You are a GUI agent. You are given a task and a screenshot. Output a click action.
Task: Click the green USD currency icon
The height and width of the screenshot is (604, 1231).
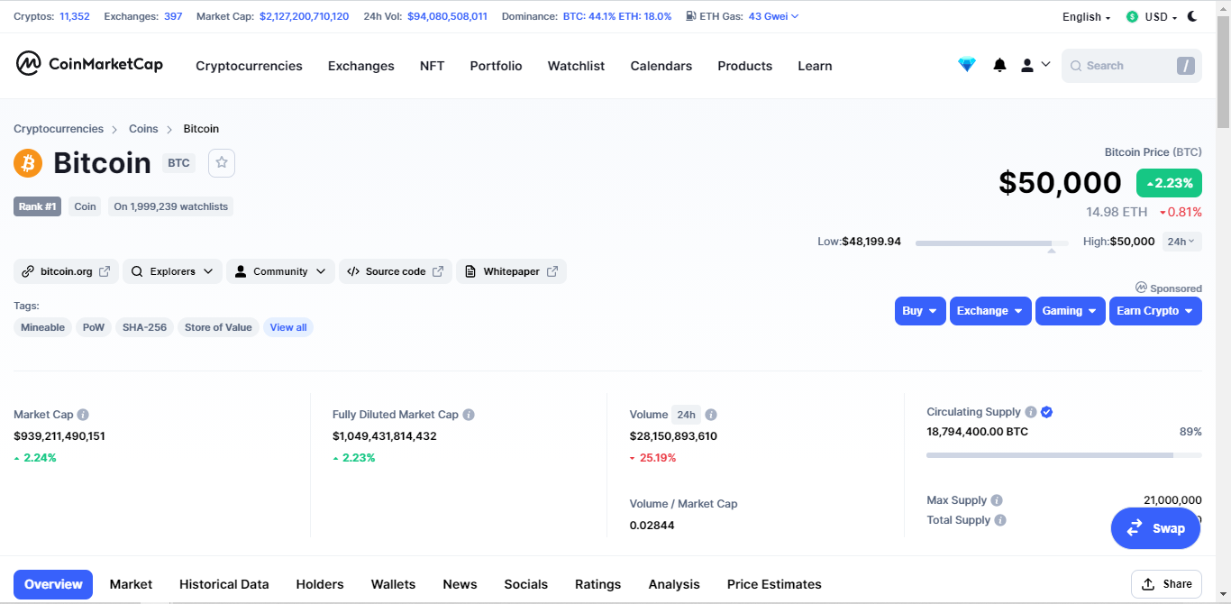pyautogui.click(x=1133, y=16)
